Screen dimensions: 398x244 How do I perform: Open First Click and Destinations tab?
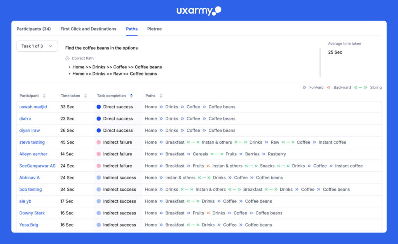(x=88, y=29)
